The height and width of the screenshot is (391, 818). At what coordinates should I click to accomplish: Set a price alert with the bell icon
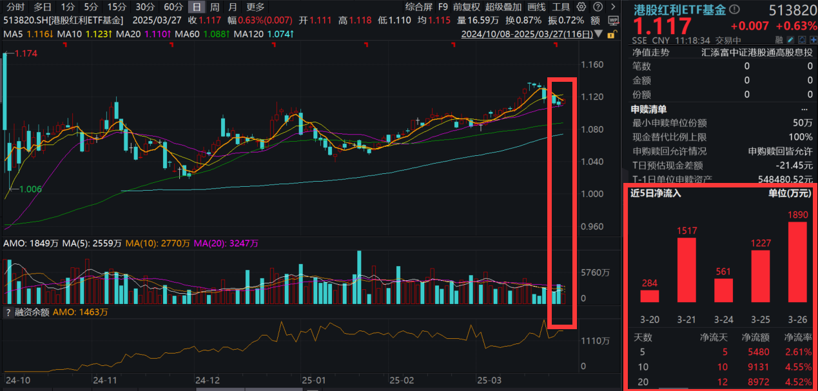click(x=802, y=39)
